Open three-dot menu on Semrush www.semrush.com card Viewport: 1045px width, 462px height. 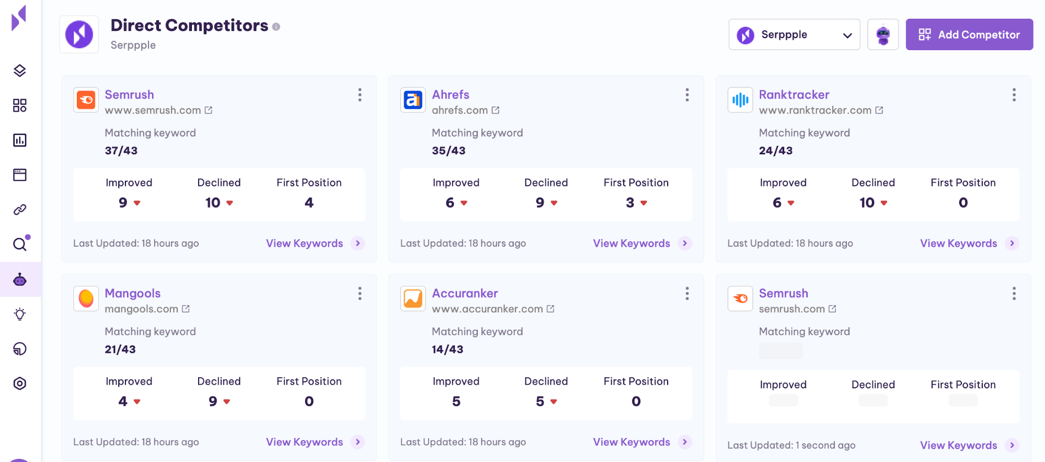[x=360, y=95]
